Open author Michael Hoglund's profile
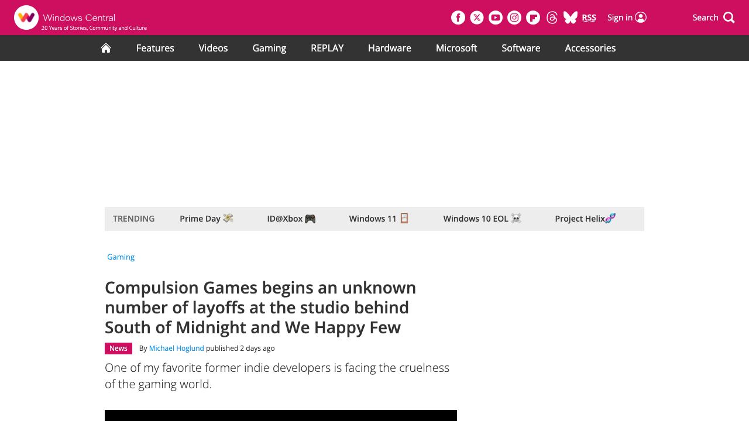The image size is (749, 421). pos(177,348)
